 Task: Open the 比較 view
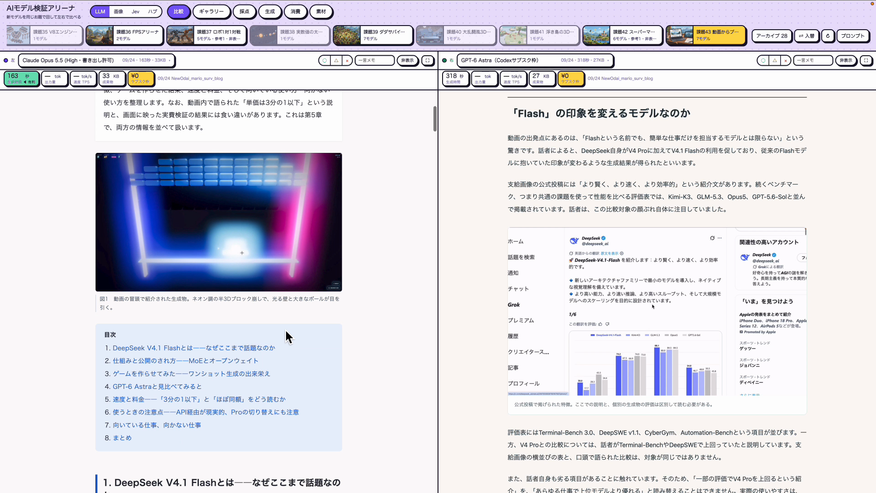pos(178,11)
